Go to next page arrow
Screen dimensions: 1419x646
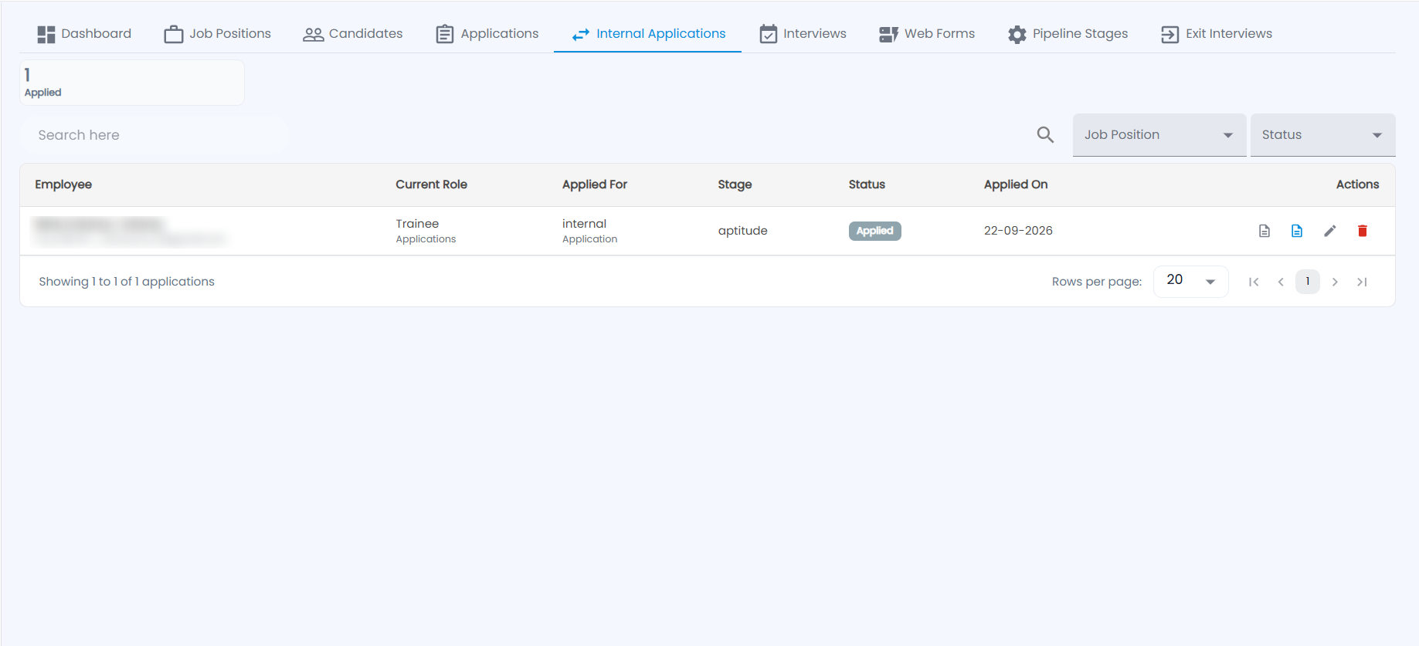pos(1335,282)
